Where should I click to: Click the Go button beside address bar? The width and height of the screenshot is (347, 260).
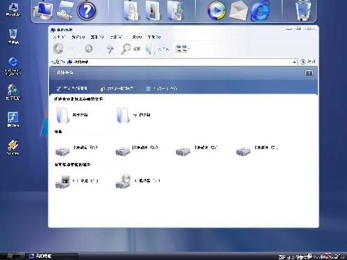307,62
